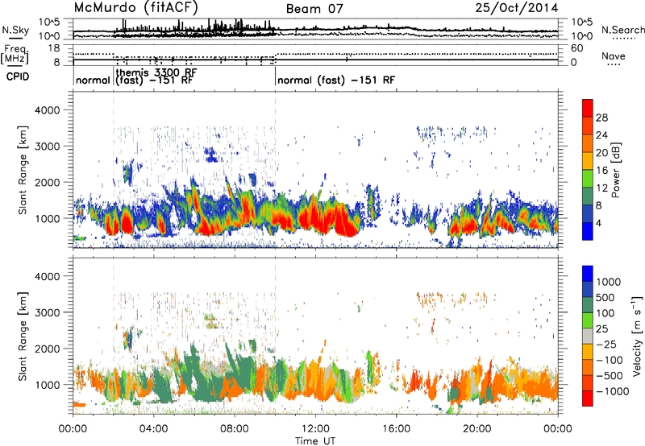Click the 'themis 3300 RF' CPID text

tap(156, 72)
